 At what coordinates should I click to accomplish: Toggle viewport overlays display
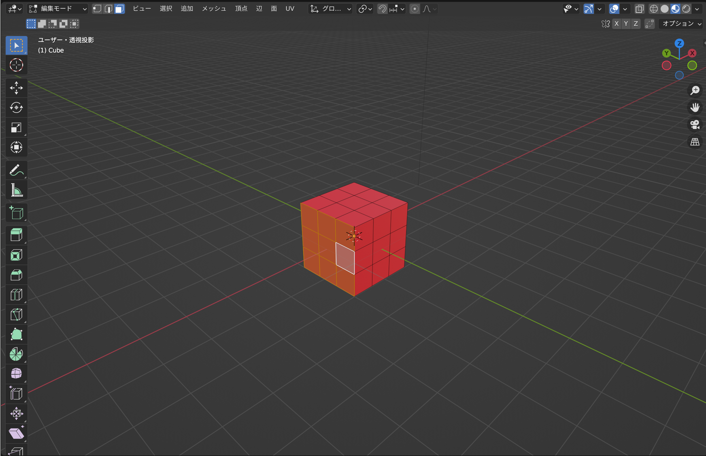[614, 9]
